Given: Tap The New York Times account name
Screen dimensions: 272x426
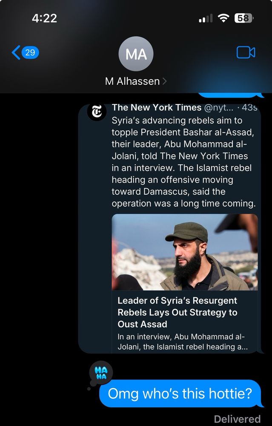Looking at the screenshot, I should [x=157, y=108].
